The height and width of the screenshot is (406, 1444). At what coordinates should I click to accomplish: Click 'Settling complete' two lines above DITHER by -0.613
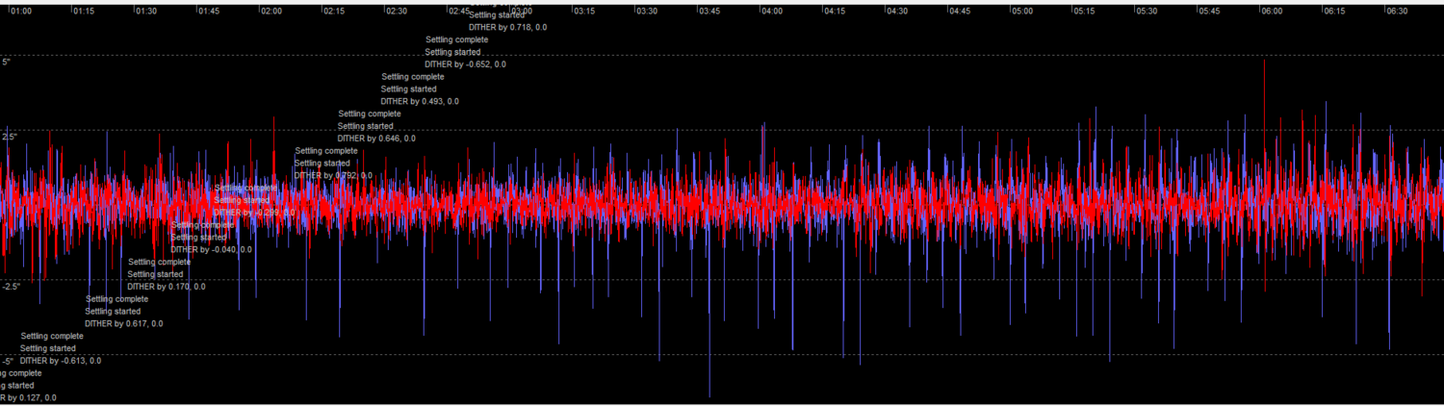point(52,336)
